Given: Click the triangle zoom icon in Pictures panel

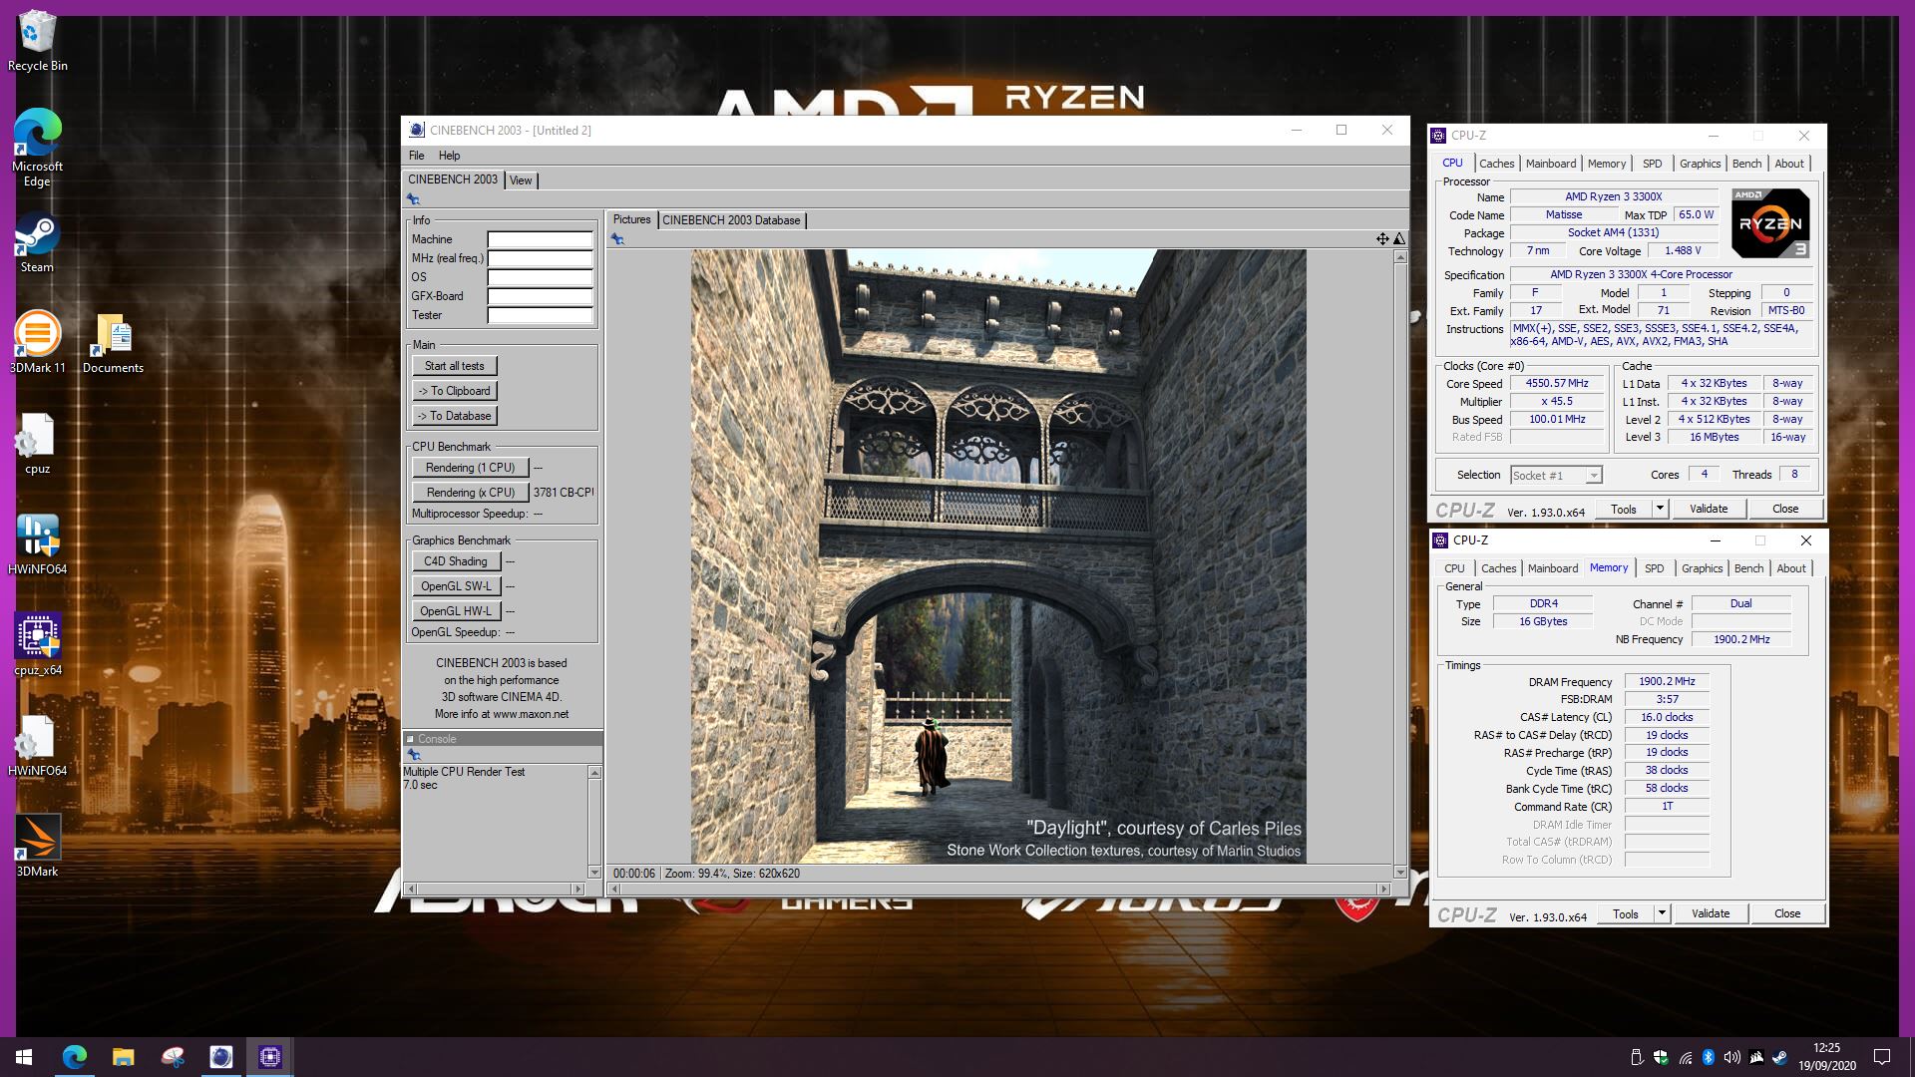Looking at the screenshot, I should click(1399, 238).
